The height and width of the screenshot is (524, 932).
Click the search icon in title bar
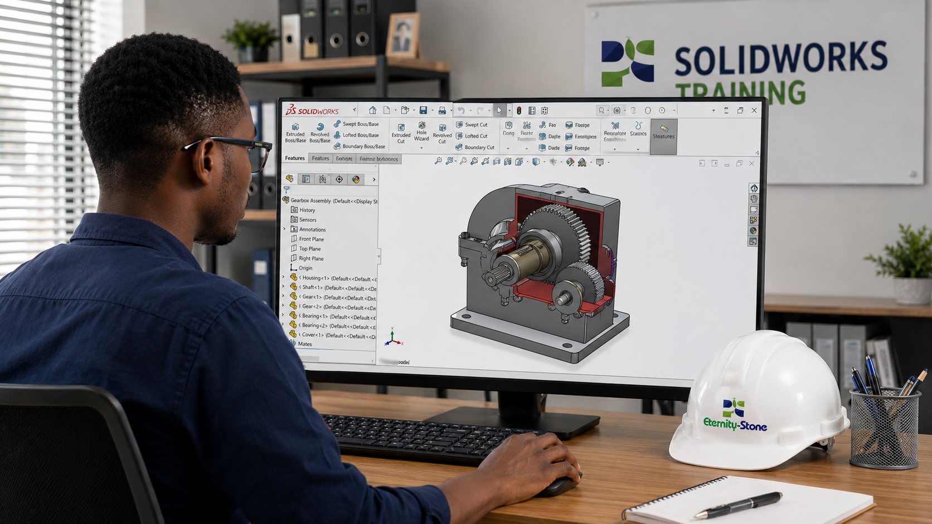601,110
